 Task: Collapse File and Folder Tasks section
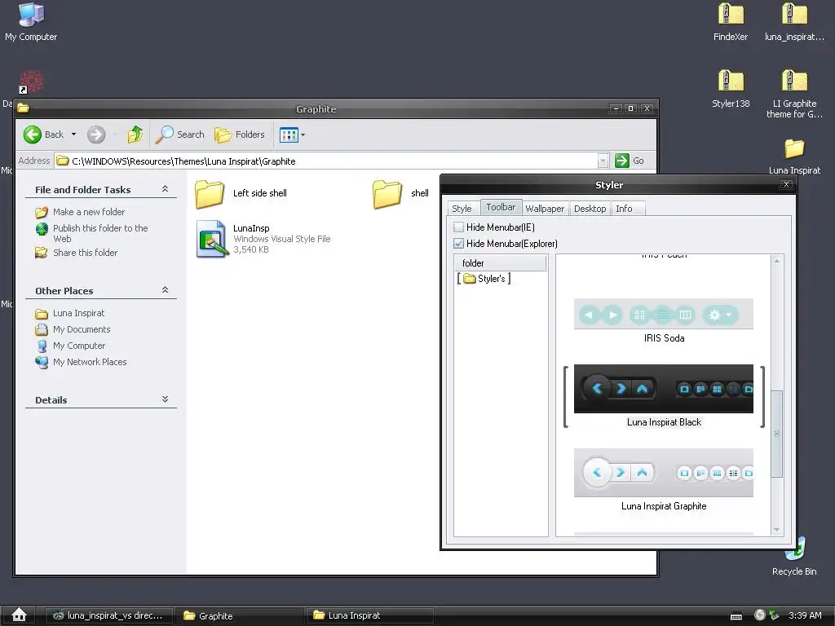click(x=165, y=189)
